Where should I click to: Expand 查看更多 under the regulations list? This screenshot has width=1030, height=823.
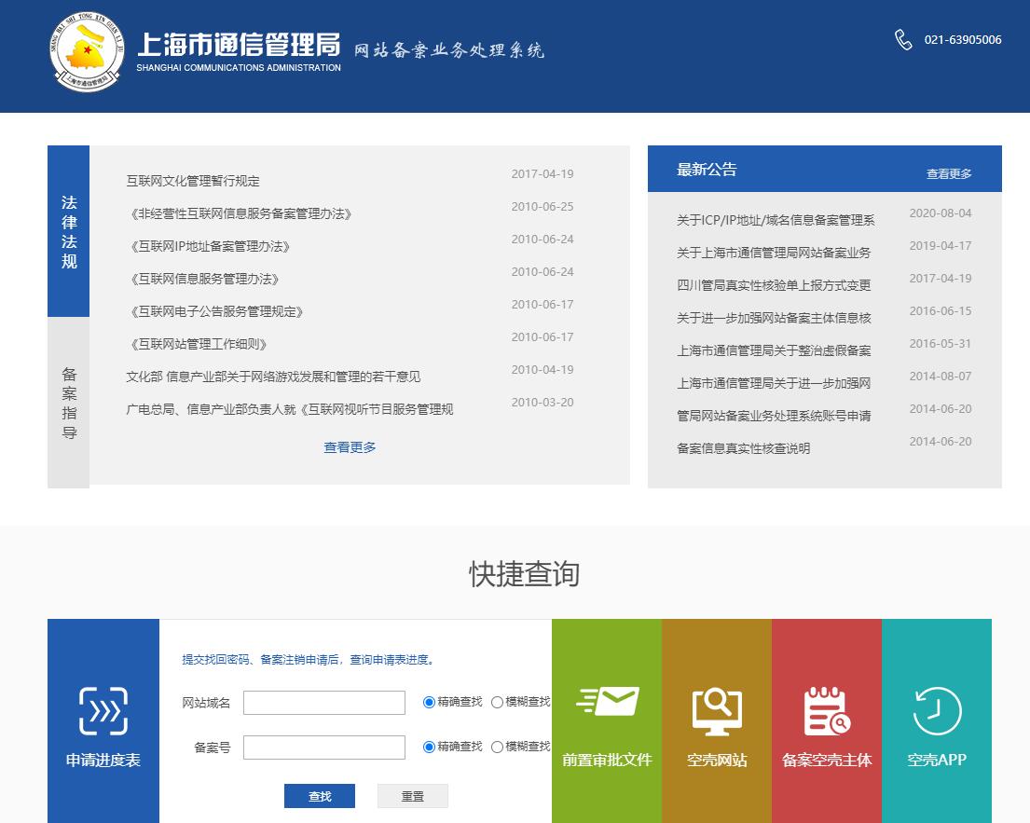tap(350, 447)
